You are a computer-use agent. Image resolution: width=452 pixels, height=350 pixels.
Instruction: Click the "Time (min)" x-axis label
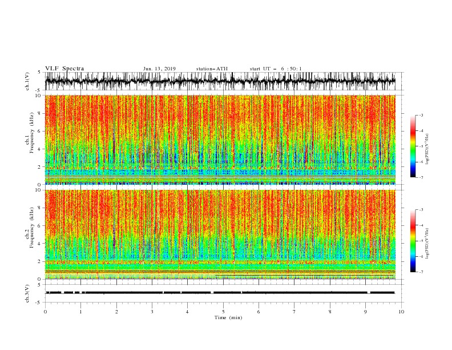228,317
